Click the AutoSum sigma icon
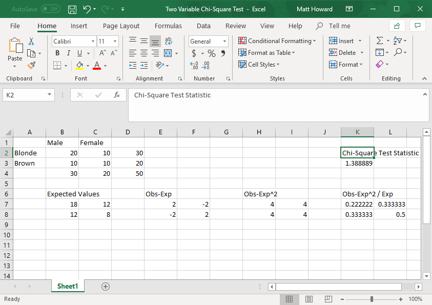 click(x=380, y=41)
